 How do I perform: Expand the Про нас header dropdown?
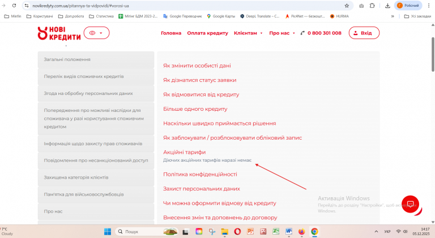[x=282, y=33]
